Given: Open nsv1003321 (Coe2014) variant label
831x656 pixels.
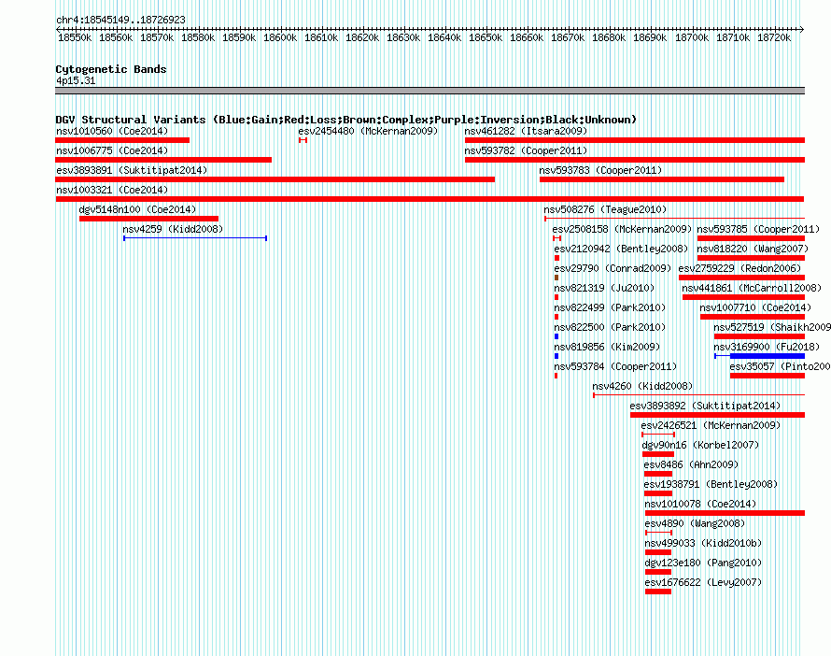Looking at the screenshot, I should click(x=112, y=190).
